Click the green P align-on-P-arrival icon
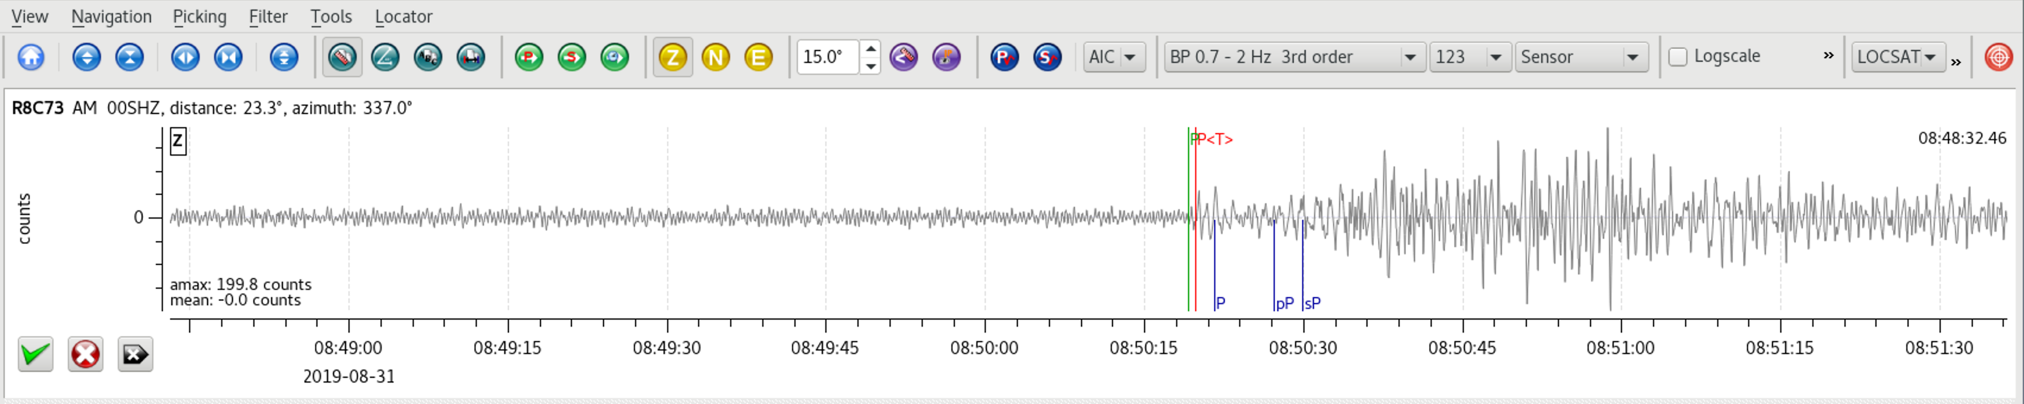The image size is (2024, 404). 529,57
